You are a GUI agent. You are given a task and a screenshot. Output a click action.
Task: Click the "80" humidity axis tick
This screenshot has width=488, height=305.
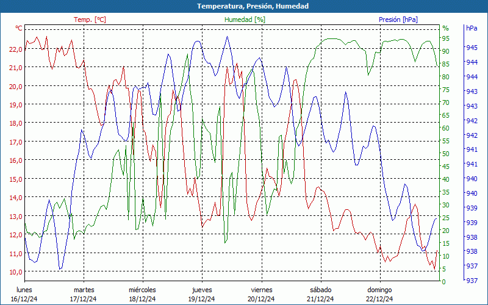(x=446, y=77)
